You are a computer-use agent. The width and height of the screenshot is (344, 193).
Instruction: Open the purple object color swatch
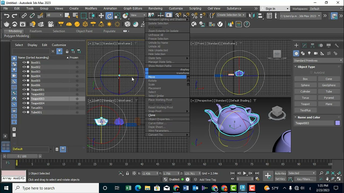pyautogui.click(x=338, y=123)
